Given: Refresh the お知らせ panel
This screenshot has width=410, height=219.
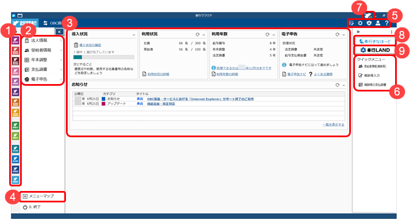Looking at the screenshot, I should click(338, 85).
